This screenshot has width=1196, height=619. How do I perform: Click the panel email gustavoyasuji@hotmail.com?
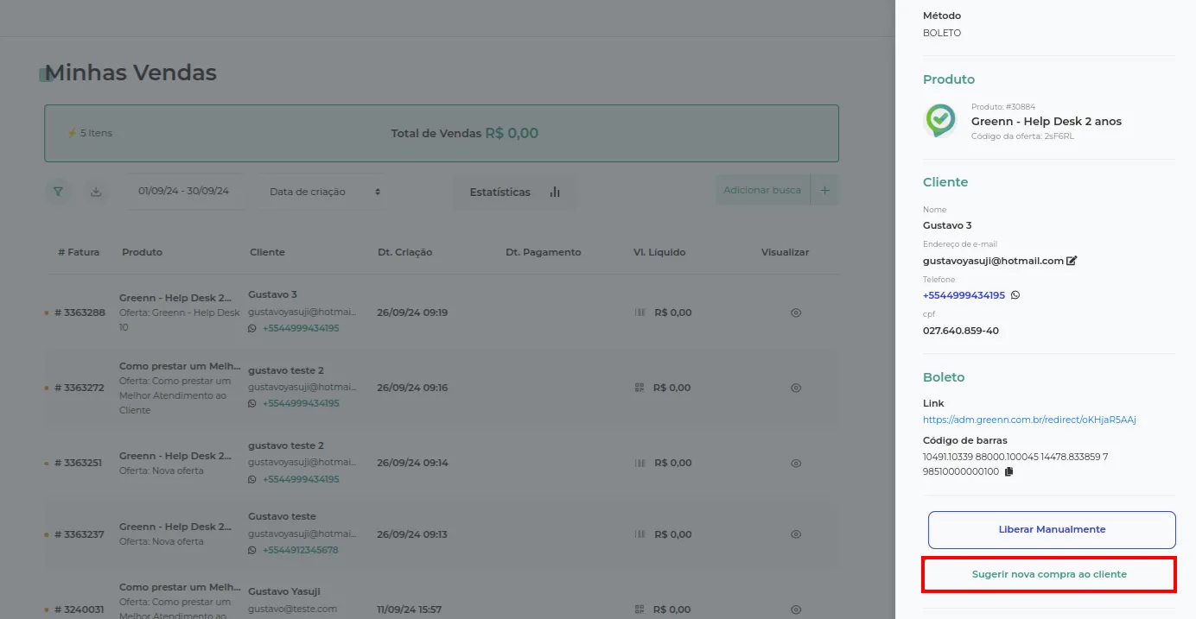coord(993,261)
